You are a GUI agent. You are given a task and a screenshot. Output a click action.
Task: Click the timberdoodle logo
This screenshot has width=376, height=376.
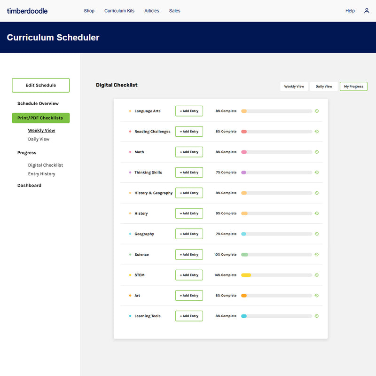(x=27, y=11)
